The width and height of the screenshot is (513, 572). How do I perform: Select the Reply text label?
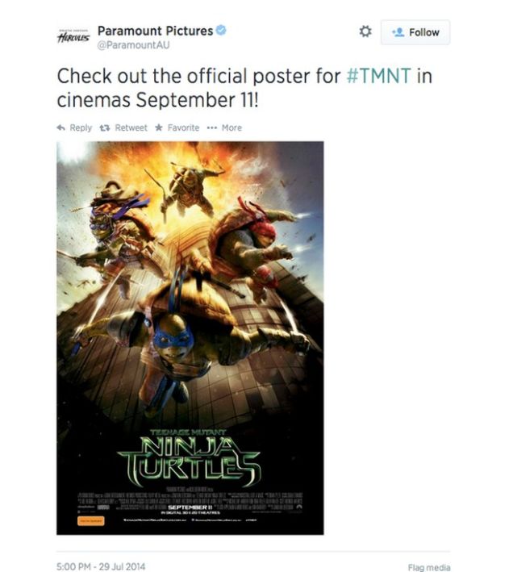(81, 128)
